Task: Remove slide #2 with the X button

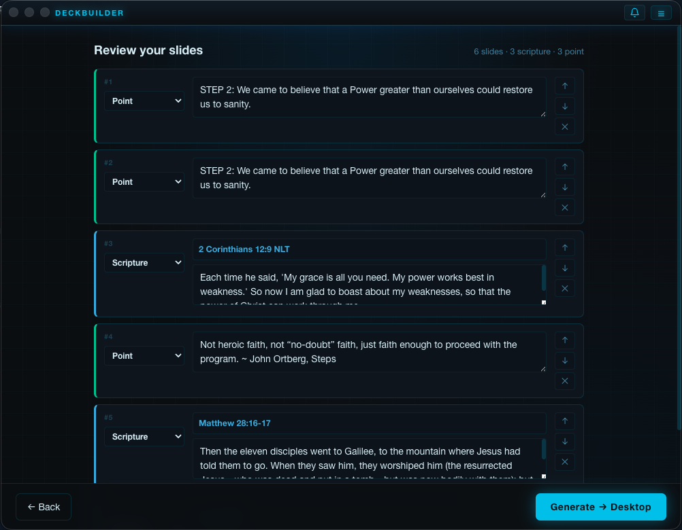Action: (564, 207)
